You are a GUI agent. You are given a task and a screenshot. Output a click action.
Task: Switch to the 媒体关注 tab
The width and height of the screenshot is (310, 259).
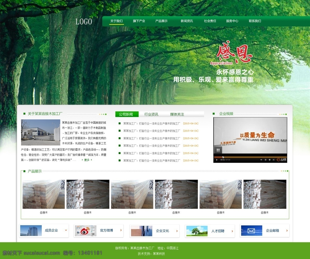pos(177,114)
